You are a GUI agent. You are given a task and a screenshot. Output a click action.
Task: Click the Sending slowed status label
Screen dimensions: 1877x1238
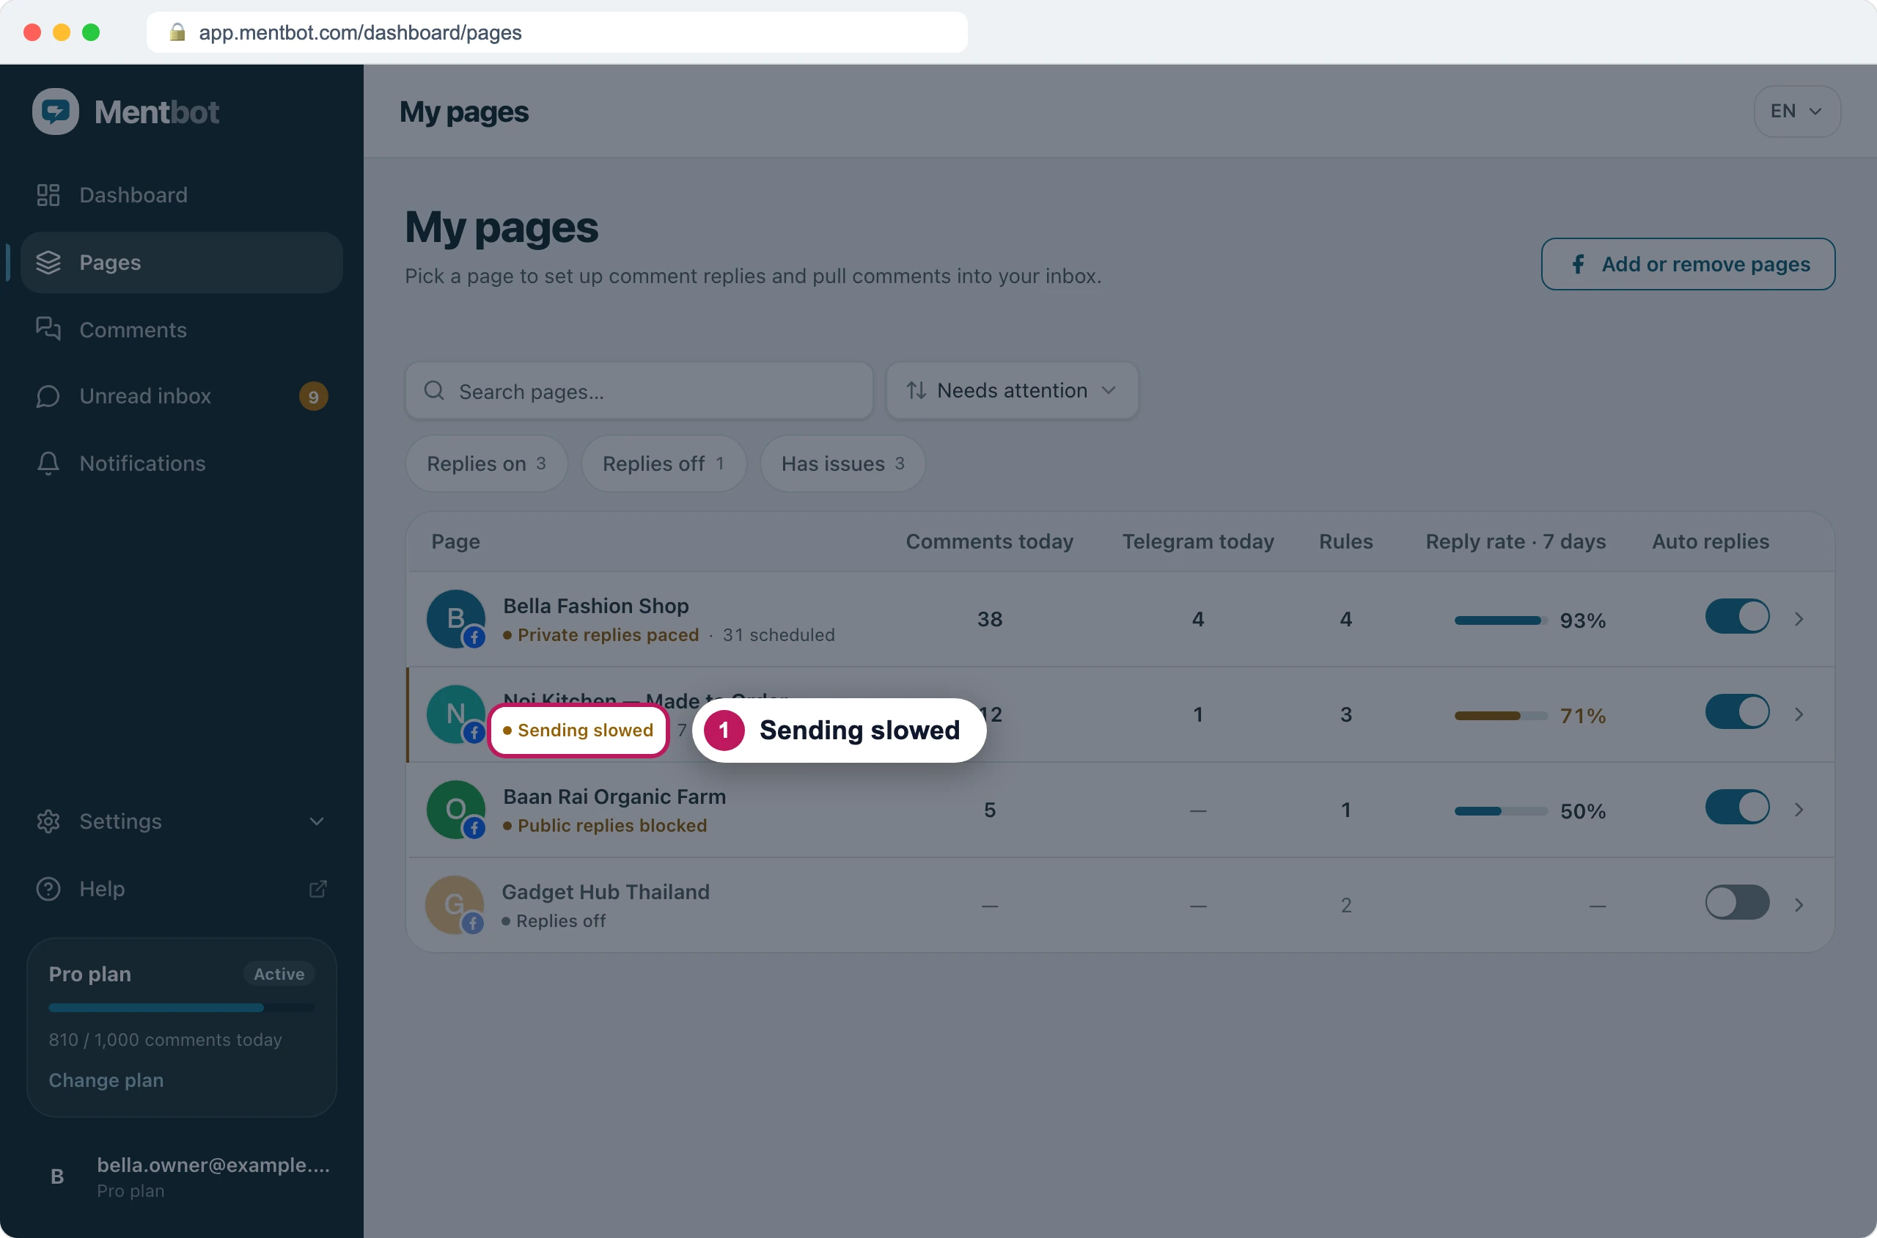[x=578, y=730]
